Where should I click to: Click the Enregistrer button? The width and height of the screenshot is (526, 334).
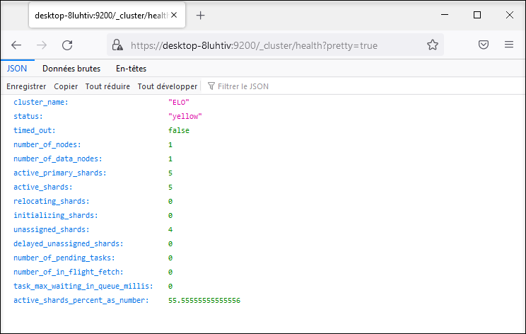[26, 86]
